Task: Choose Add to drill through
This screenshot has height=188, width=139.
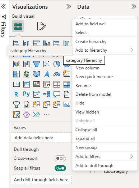Action: [105, 166]
